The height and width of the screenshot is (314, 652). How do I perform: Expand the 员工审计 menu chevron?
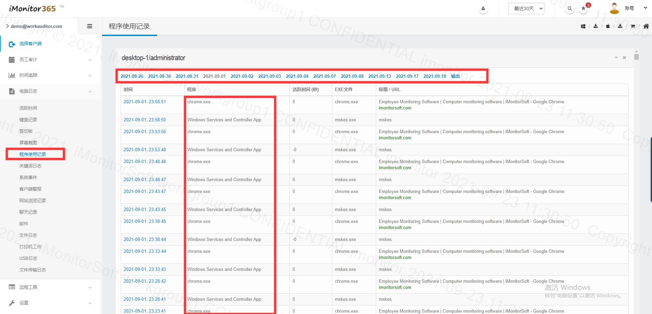coord(90,60)
